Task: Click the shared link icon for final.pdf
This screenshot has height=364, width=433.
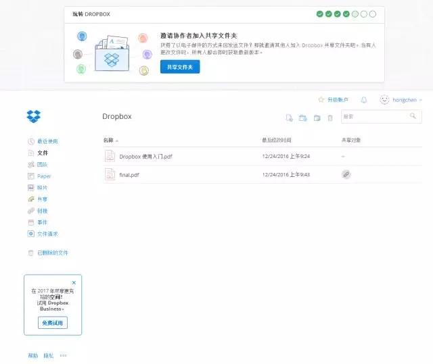Action: (346, 174)
